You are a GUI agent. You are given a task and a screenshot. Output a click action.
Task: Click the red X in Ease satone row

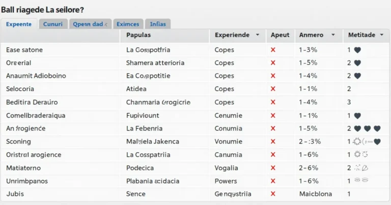(x=273, y=50)
